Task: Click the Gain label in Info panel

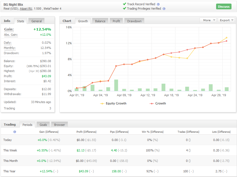Action: point(9,29)
